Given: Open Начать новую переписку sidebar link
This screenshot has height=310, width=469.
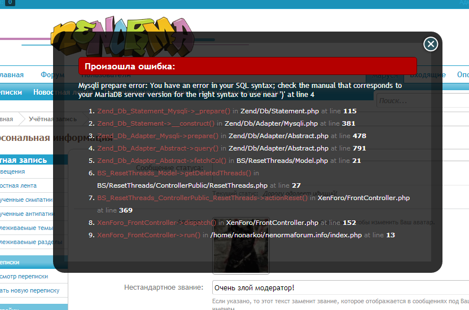Looking at the screenshot, I should click(29, 290).
